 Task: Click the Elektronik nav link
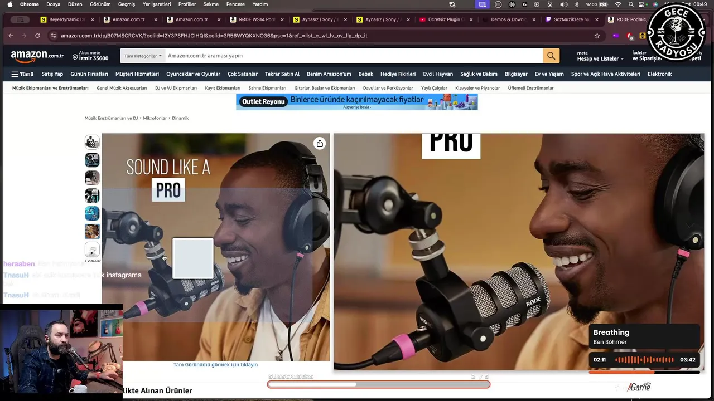pyautogui.click(x=660, y=74)
